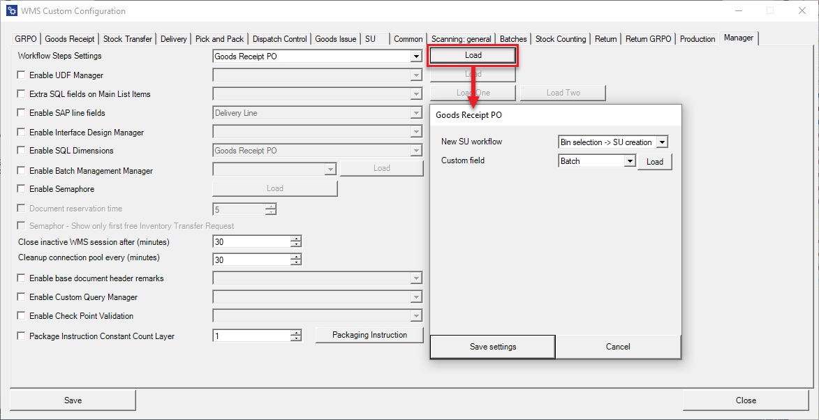819x420 pixels.
Task: Decrease the cleanup connection pool minutes spinner
Action: (296, 263)
